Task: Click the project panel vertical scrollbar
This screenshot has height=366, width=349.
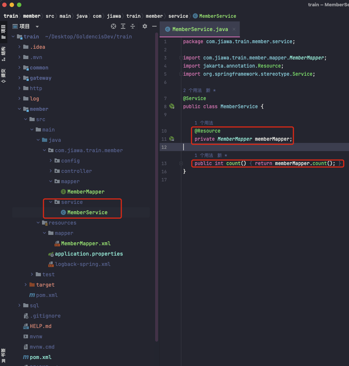Action: [x=157, y=187]
